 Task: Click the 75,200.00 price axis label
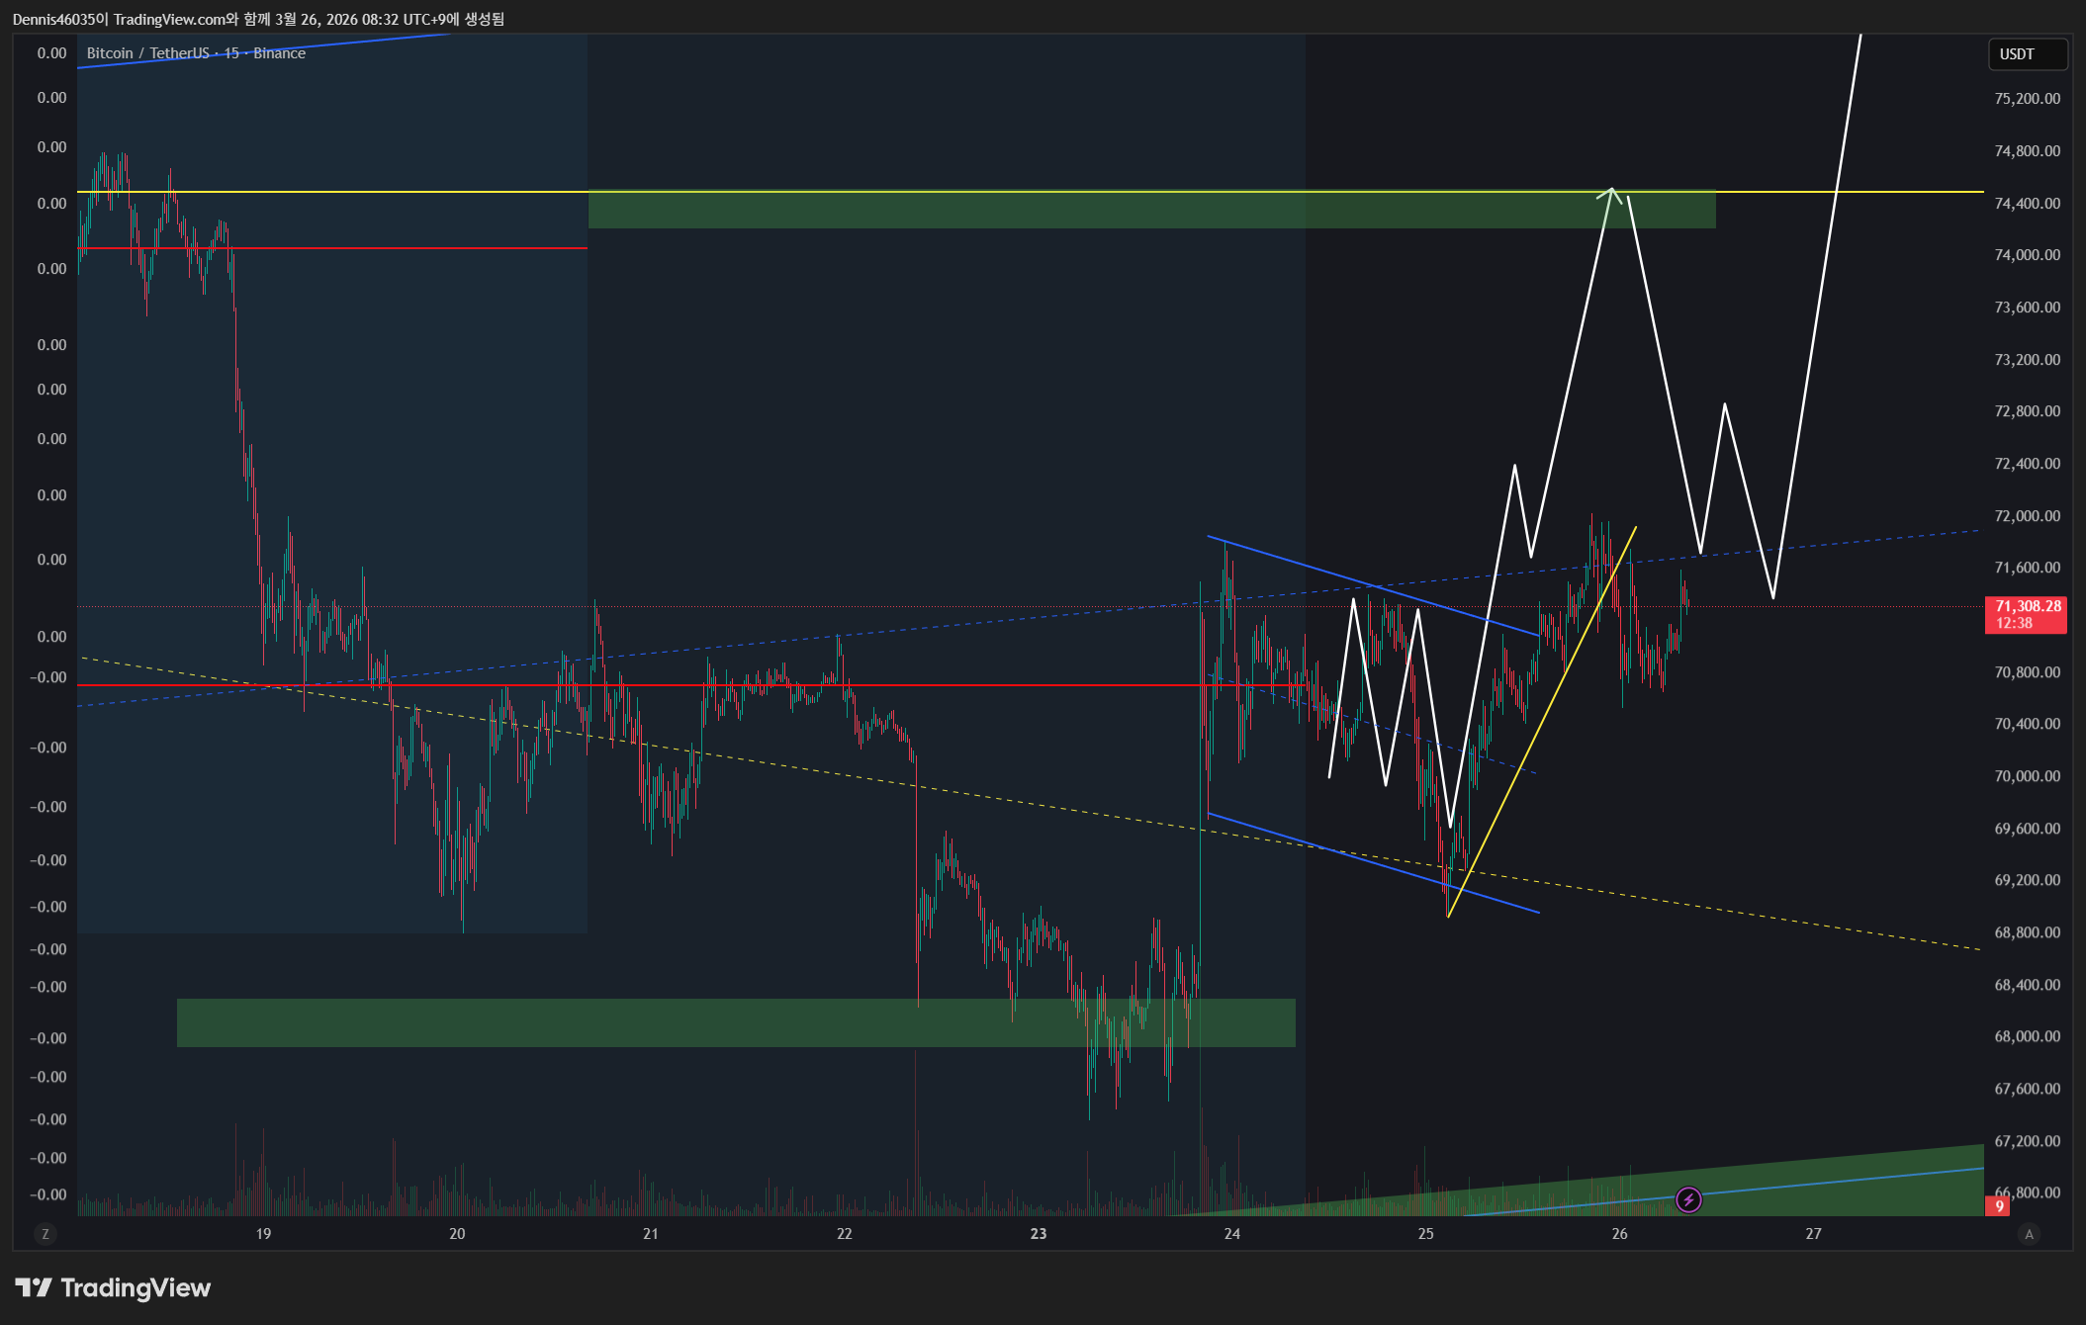click(2027, 99)
